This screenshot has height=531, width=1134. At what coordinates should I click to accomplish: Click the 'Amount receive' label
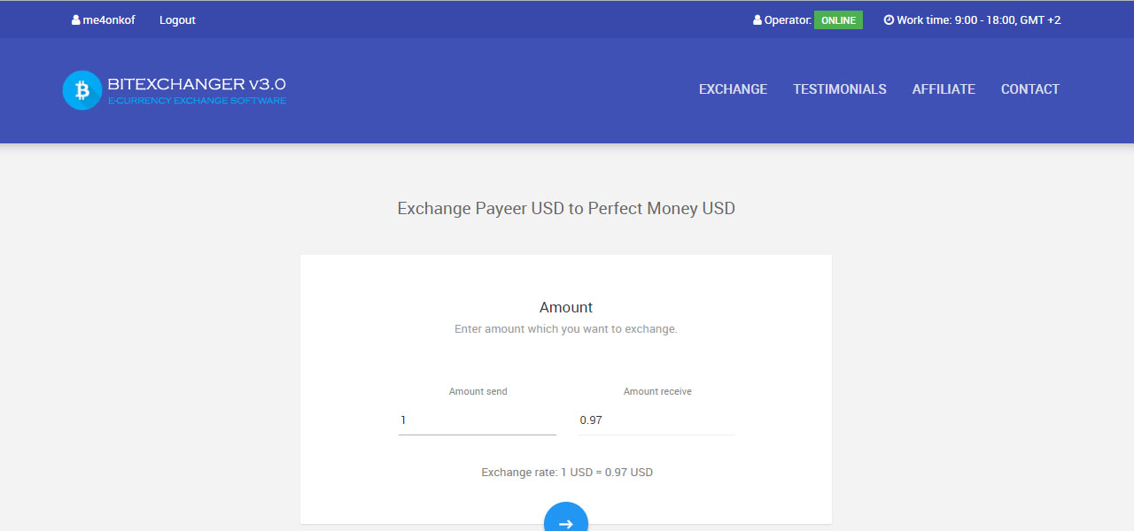click(657, 391)
